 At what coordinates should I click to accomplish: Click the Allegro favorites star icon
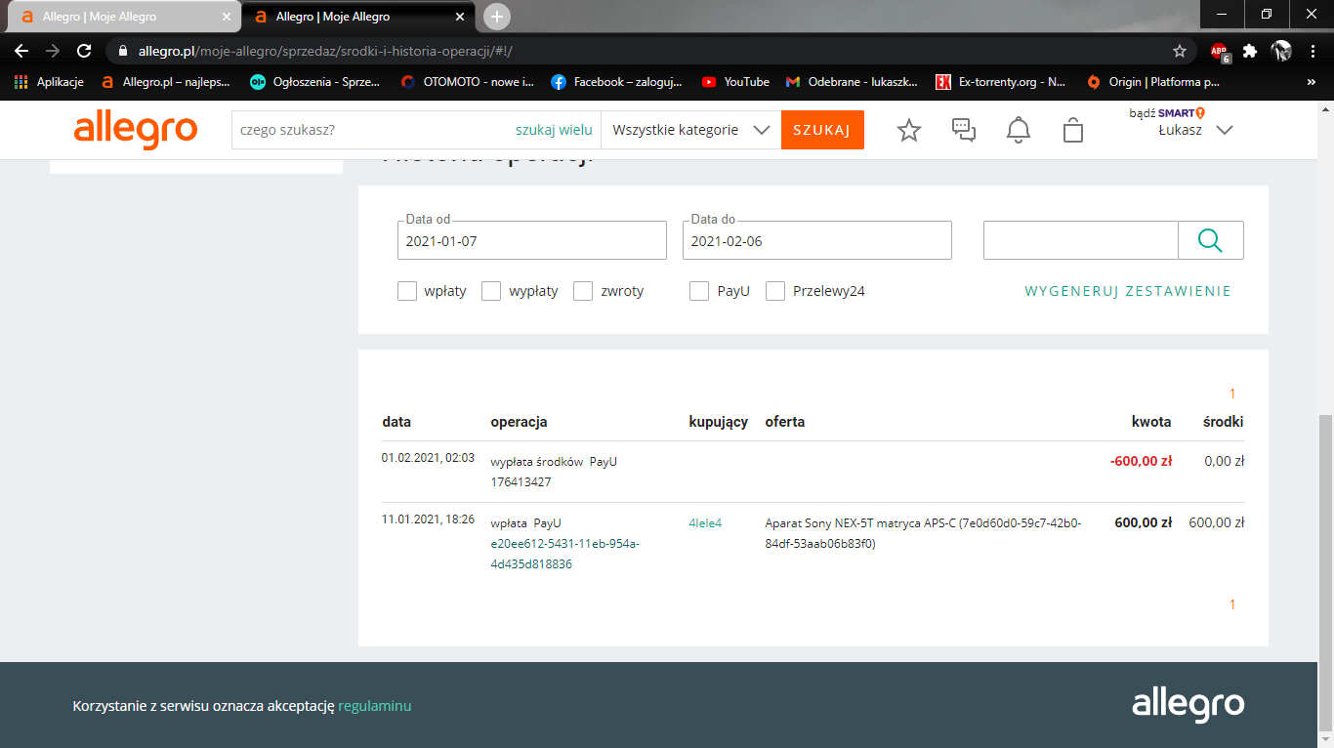tap(909, 130)
